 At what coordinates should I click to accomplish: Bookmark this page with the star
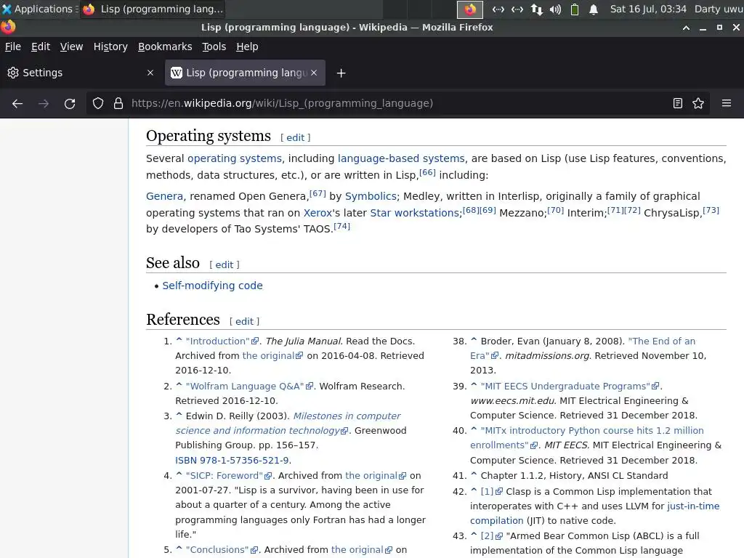tap(698, 103)
